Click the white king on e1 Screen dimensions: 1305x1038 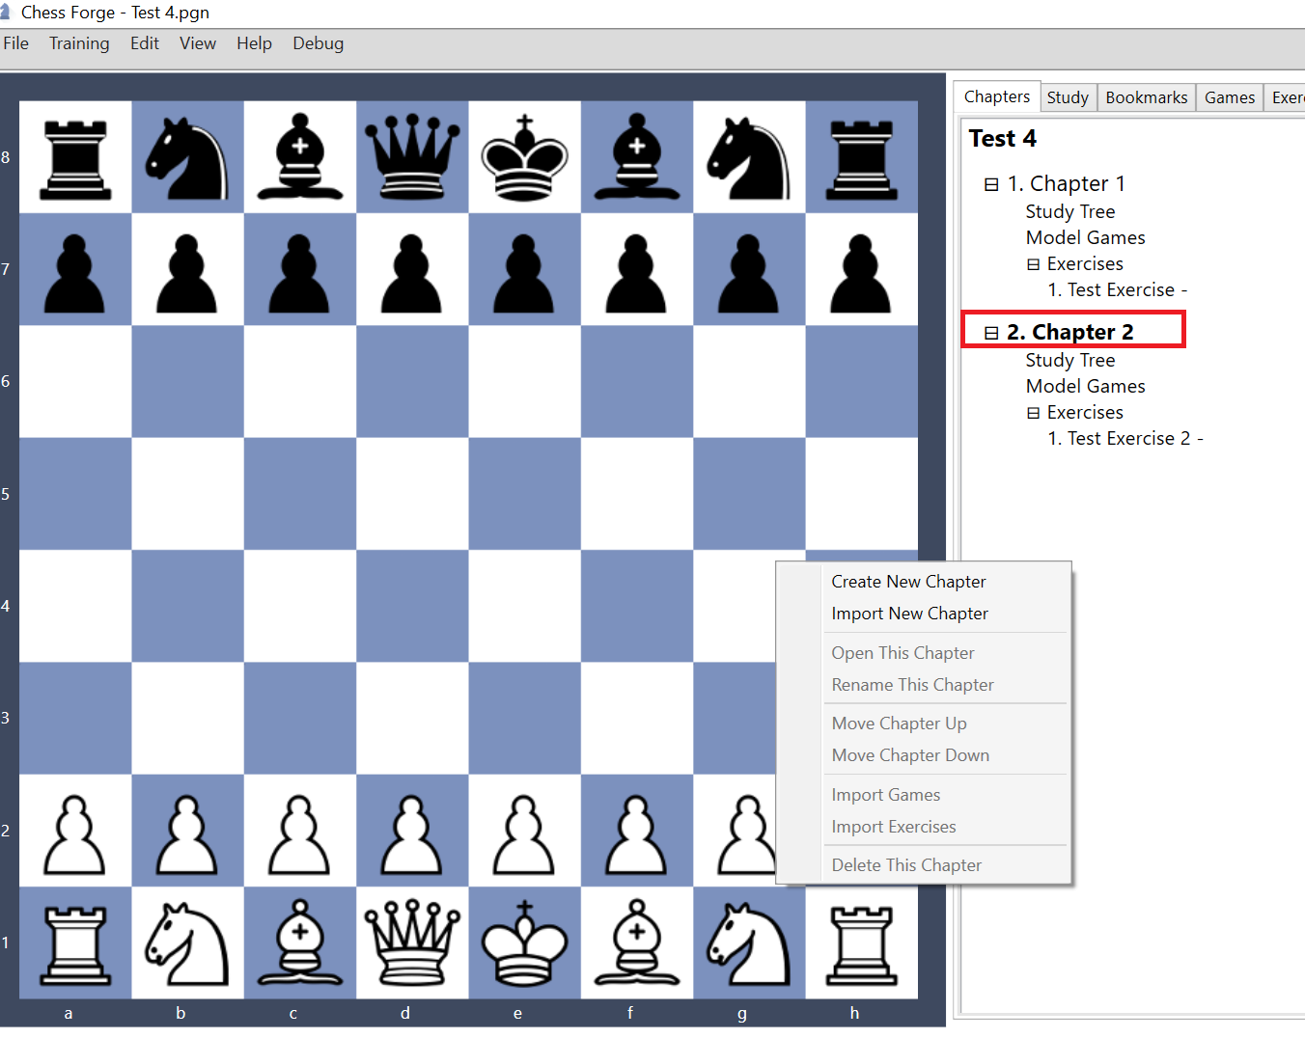click(x=524, y=943)
